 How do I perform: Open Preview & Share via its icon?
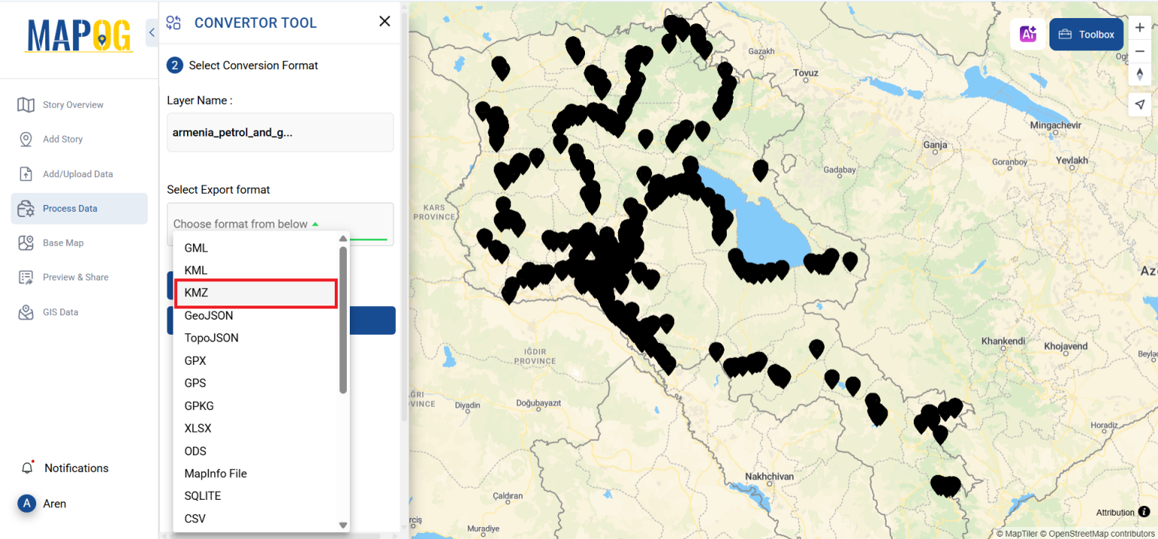click(27, 277)
